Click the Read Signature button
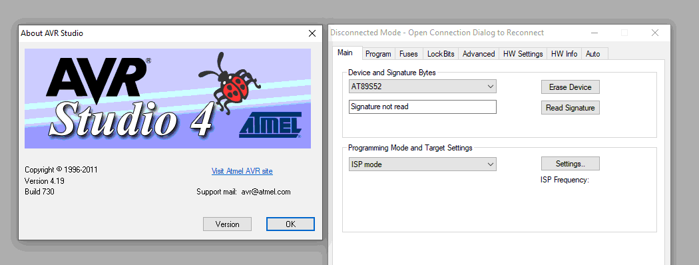 (570, 107)
